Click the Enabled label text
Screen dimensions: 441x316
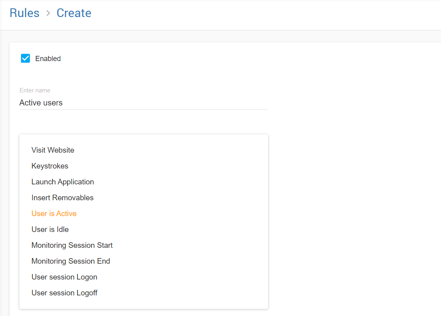pyautogui.click(x=48, y=59)
